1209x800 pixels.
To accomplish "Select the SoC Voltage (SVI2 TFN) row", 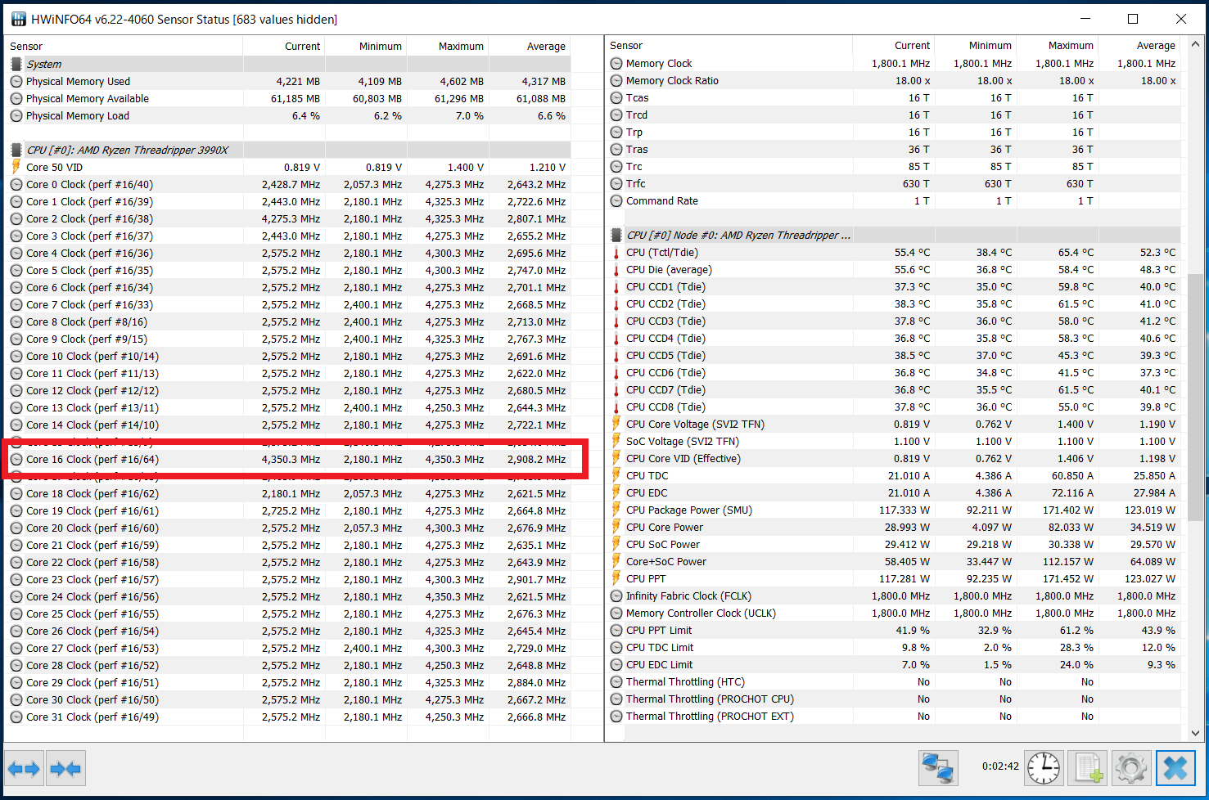I will (893, 441).
